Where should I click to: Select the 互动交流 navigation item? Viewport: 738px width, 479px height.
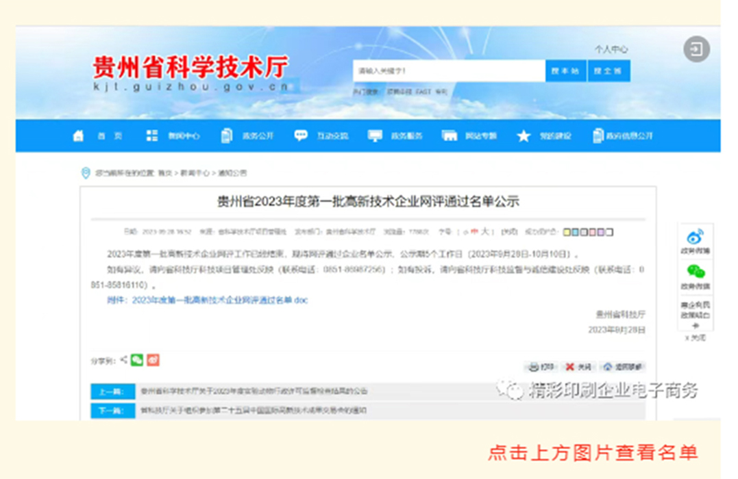(x=332, y=136)
